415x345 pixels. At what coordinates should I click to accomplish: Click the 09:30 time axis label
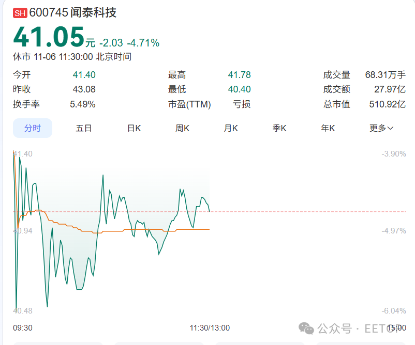pyautogui.click(x=23, y=327)
